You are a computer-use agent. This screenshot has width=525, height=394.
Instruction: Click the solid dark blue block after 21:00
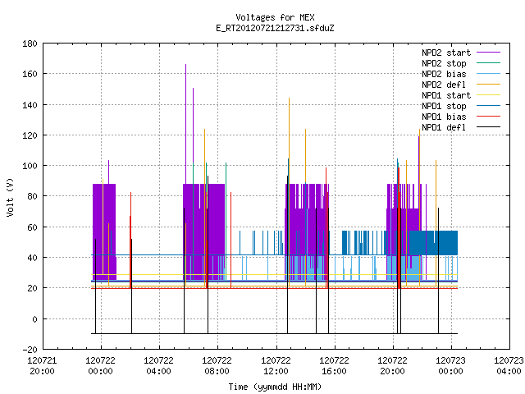433,243
